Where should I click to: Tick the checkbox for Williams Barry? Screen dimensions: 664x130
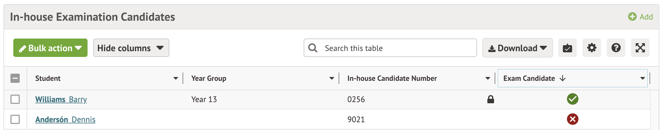pyautogui.click(x=15, y=99)
